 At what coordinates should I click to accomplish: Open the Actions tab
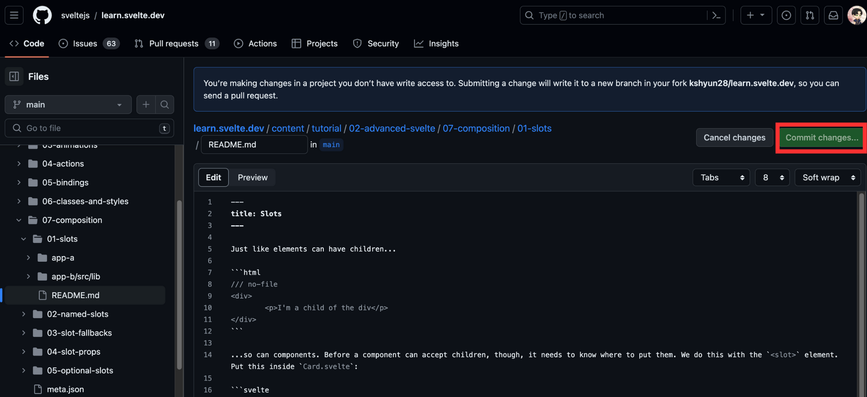255,43
